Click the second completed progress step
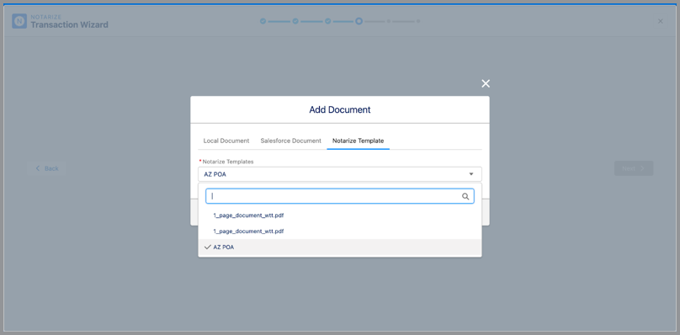The image size is (680, 335). (295, 21)
